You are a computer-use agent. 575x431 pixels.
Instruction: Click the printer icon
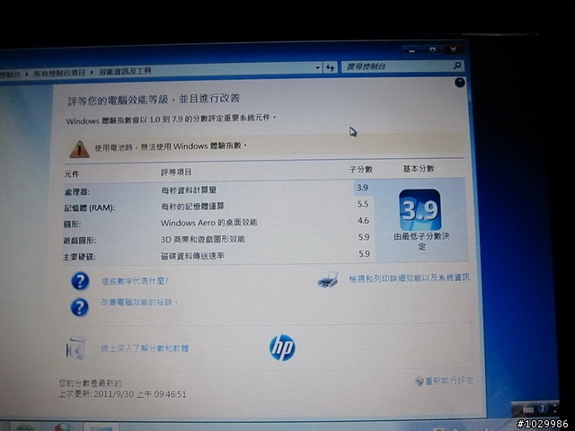[x=327, y=280]
